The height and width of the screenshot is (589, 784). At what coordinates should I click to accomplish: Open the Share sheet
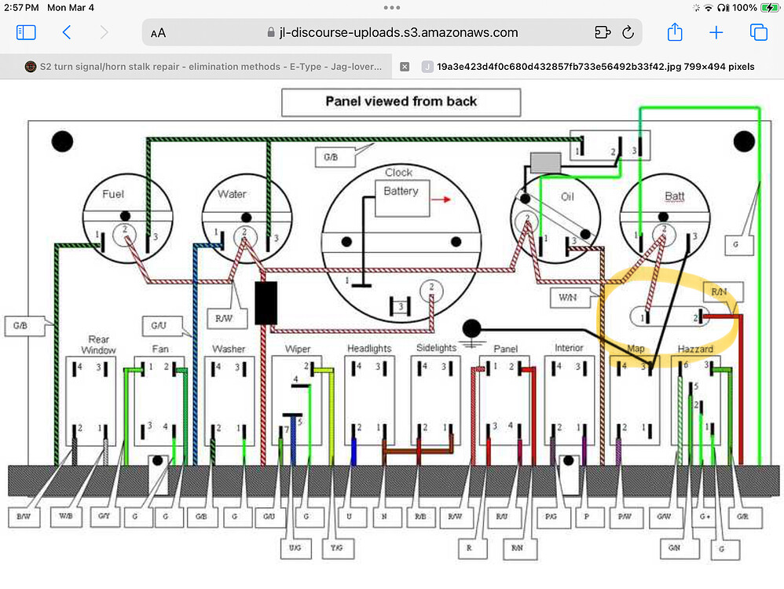(675, 32)
